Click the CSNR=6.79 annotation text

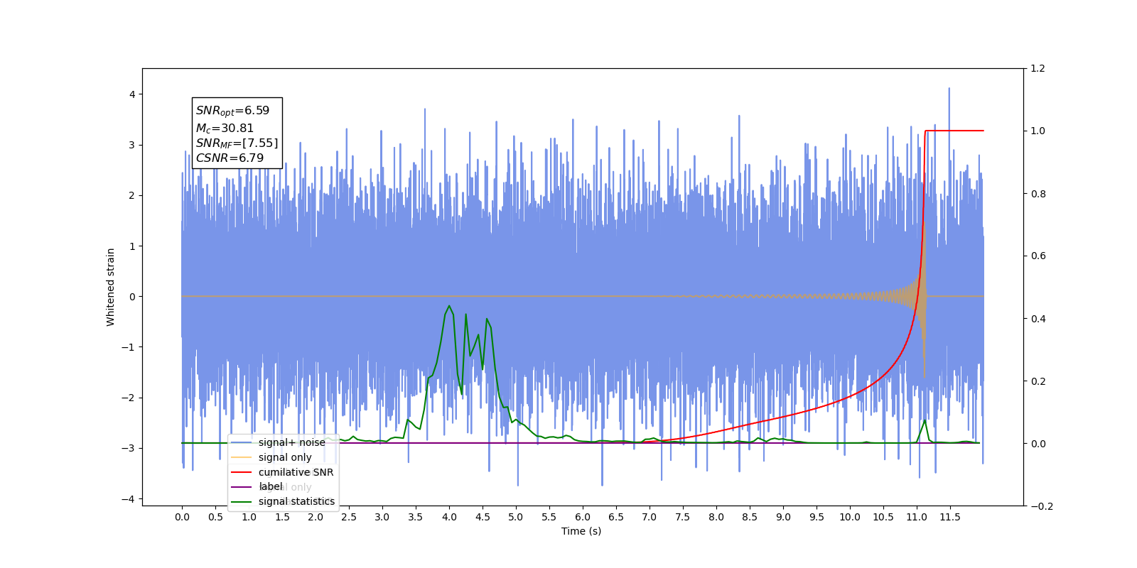230,158
